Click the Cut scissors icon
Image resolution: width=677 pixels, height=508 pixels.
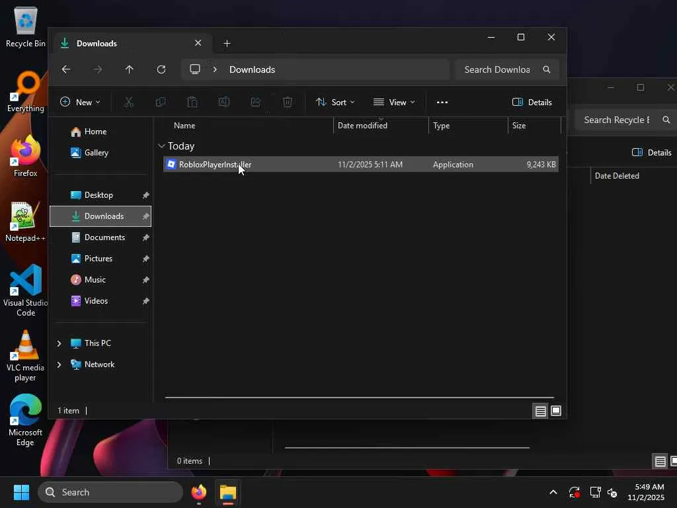coord(129,103)
